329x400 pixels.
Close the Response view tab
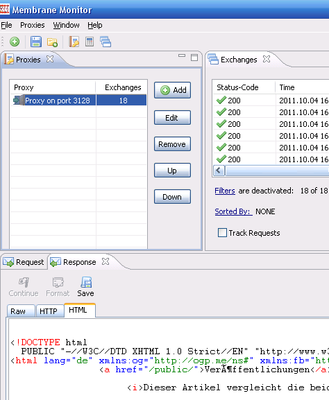pyautogui.click(x=106, y=261)
